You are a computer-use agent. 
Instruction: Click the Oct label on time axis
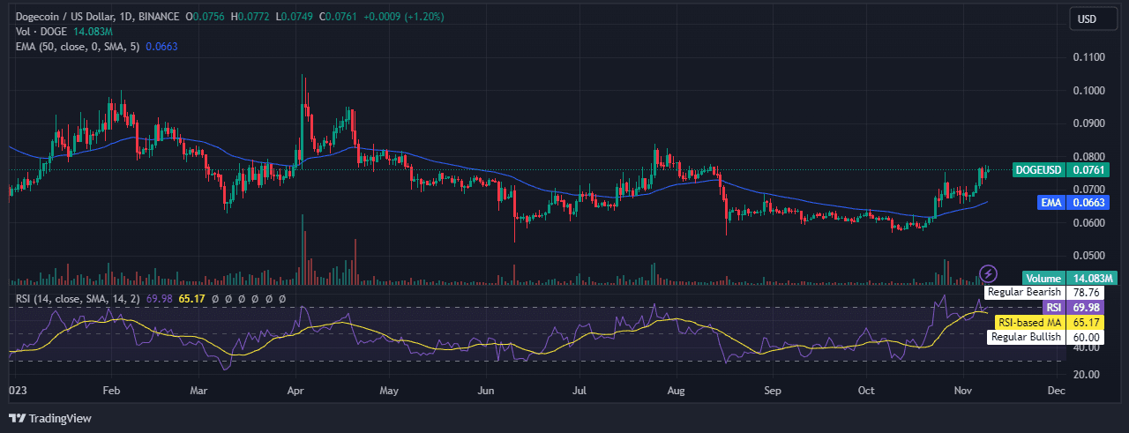[867, 389]
